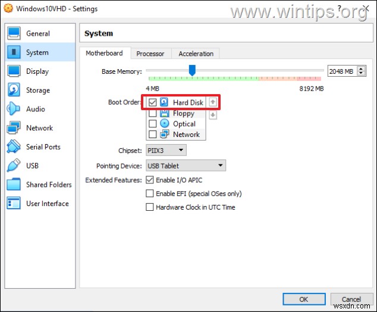Select Serial Ports in the settings list
This screenshot has height=312, width=377.
(40, 146)
